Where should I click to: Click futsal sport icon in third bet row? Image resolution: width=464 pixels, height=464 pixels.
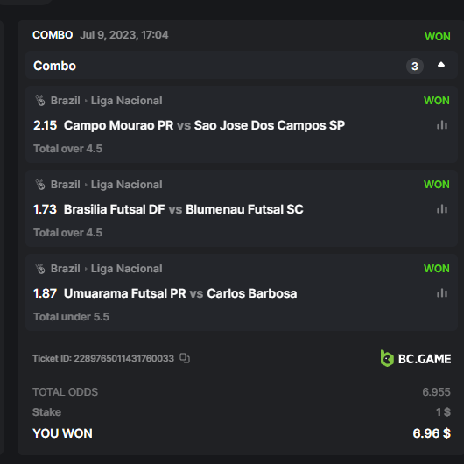coord(40,269)
